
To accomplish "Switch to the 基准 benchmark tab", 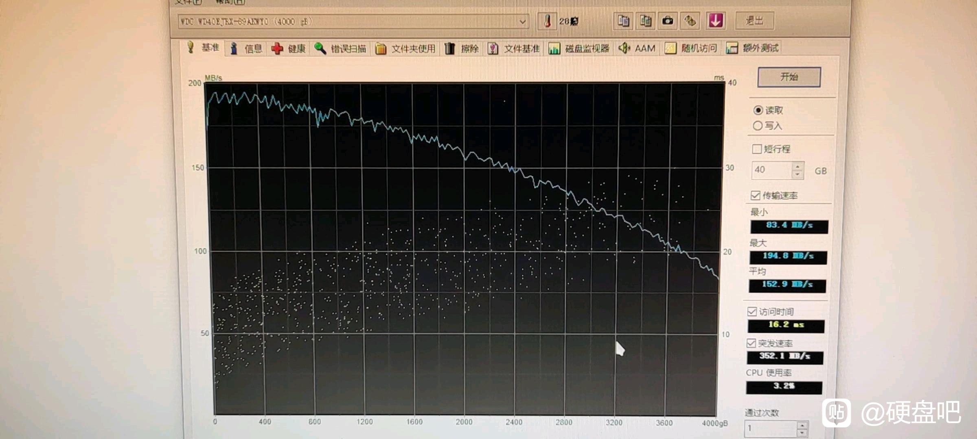I will (x=203, y=48).
